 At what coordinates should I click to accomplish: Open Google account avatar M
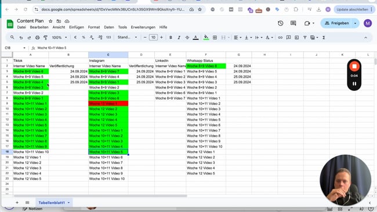tap(368, 23)
